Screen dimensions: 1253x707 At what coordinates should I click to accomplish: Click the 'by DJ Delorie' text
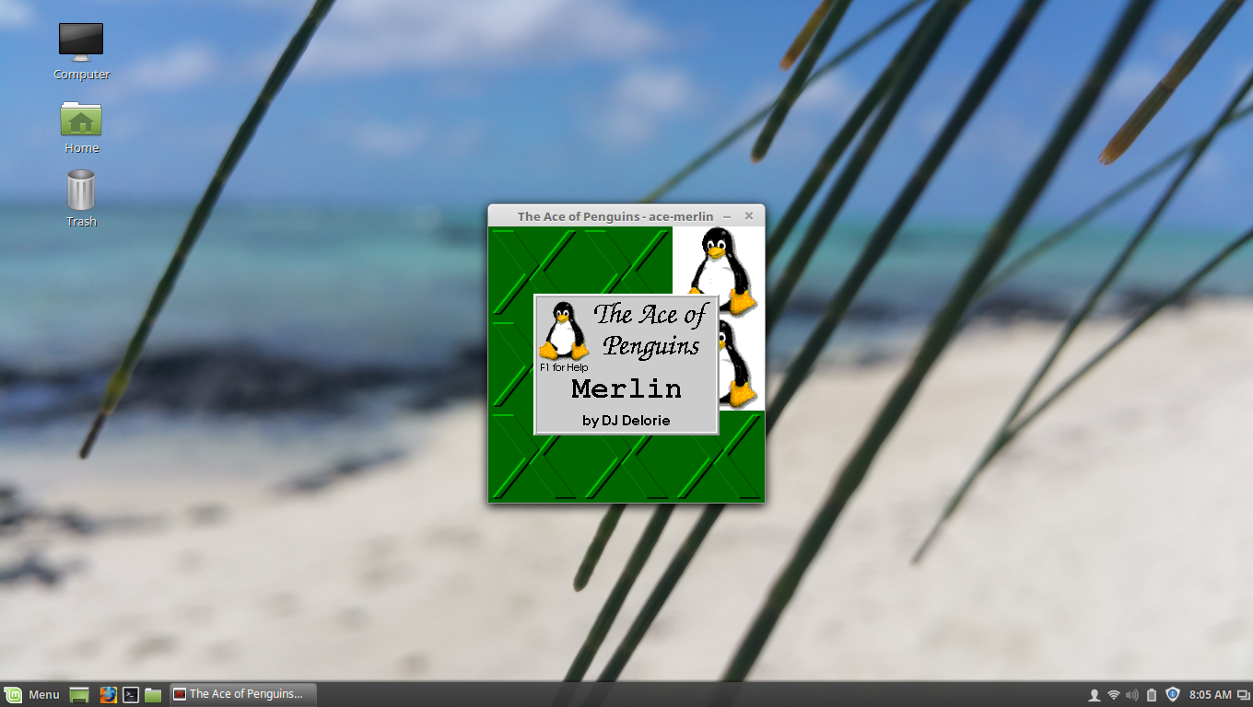click(626, 421)
